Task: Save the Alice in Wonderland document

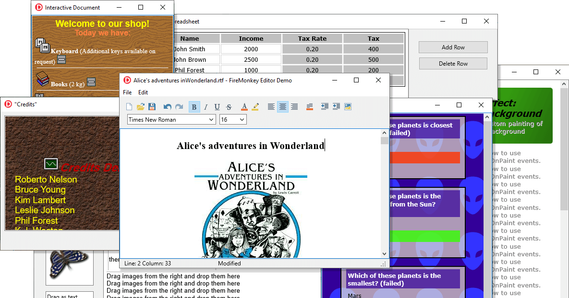Action: [x=153, y=106]
